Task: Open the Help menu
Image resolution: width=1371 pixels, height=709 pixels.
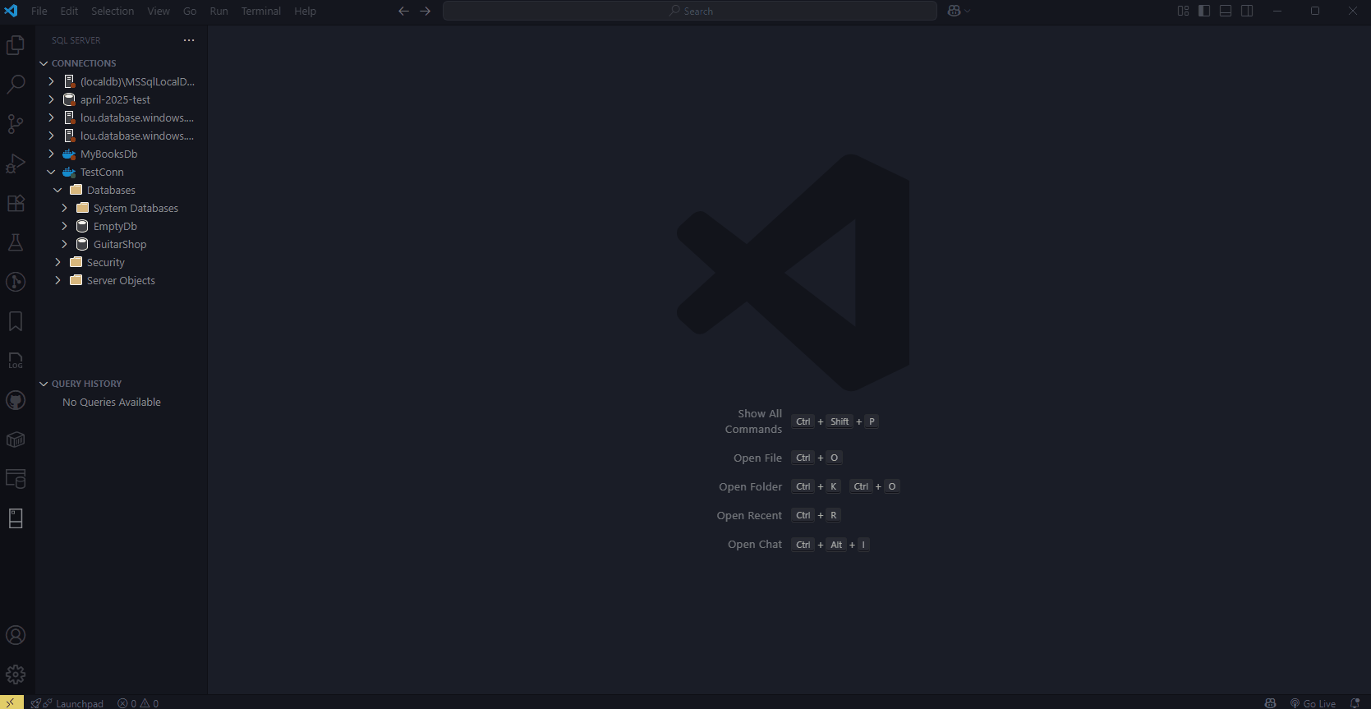Action: [x=305, y=11]
